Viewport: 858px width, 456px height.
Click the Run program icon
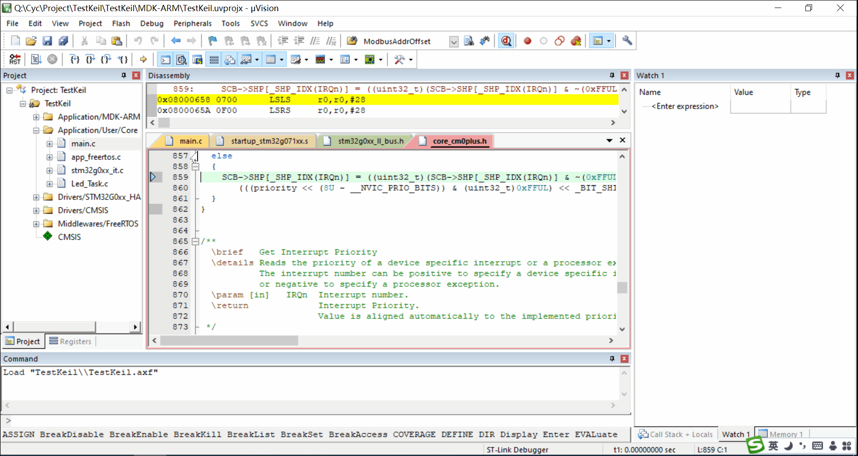[x=36, y=59]
